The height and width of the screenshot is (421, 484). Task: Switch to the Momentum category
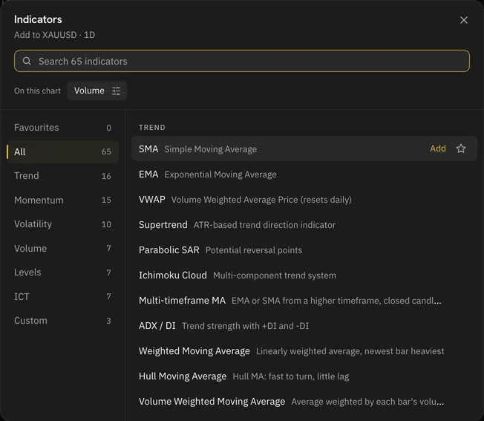[62, 200]
